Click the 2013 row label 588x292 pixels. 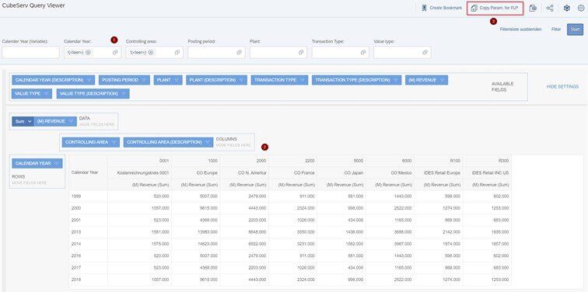(75, 231)
